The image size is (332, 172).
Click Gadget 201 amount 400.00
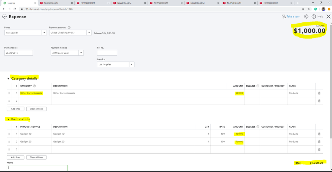[x=235, y=142]
